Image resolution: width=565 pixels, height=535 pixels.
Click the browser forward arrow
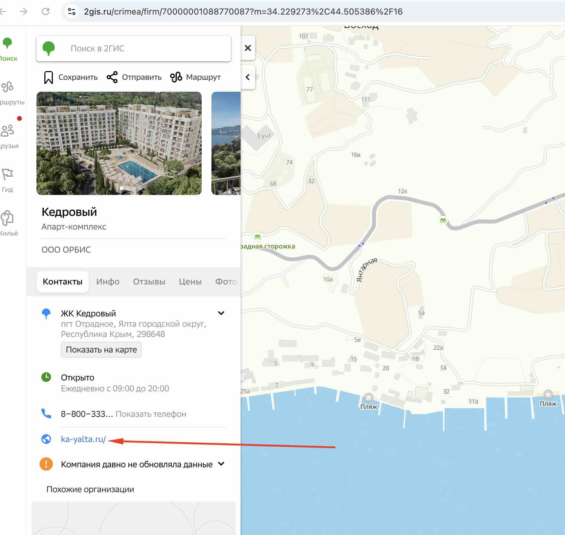click(x=23, y=12)
